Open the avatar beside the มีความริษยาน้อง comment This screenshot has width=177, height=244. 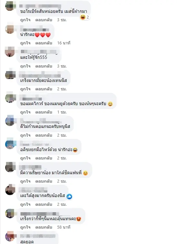click(10, 167)
